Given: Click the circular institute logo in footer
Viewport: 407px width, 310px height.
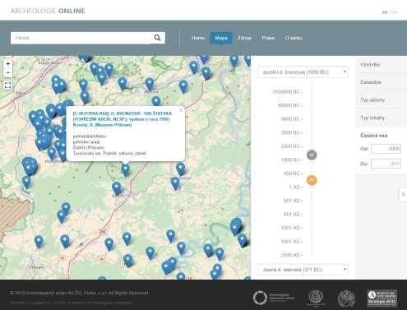Looking at the screenshot, I should click(x=260, y=298).
